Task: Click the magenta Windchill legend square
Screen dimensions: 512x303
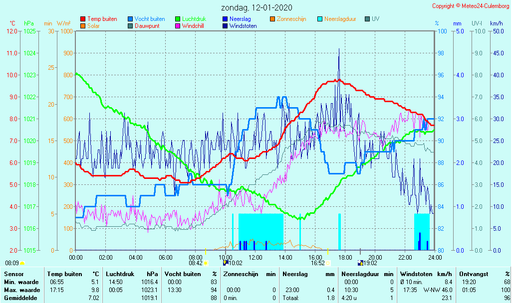Action: click(x=178, y=26)
